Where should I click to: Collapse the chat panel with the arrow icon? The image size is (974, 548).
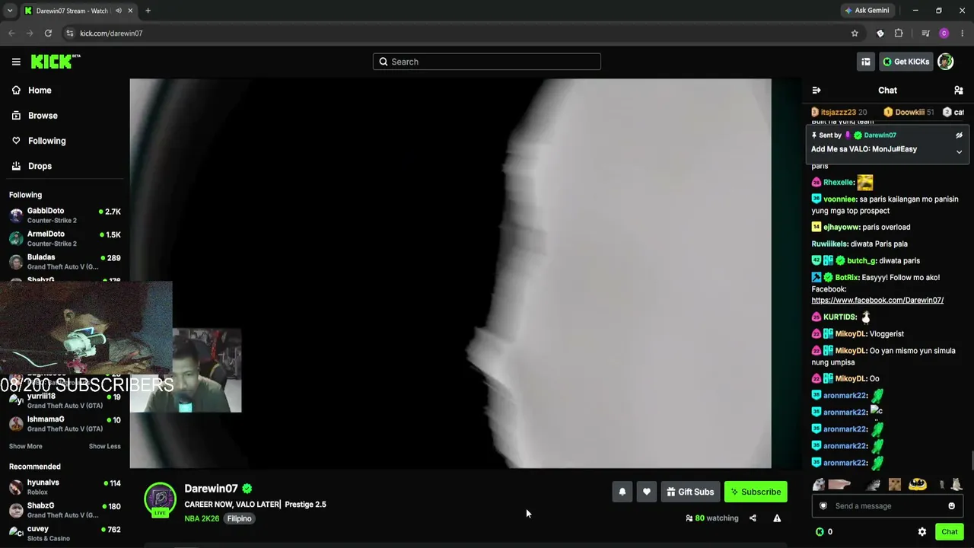tap(816, 90)
